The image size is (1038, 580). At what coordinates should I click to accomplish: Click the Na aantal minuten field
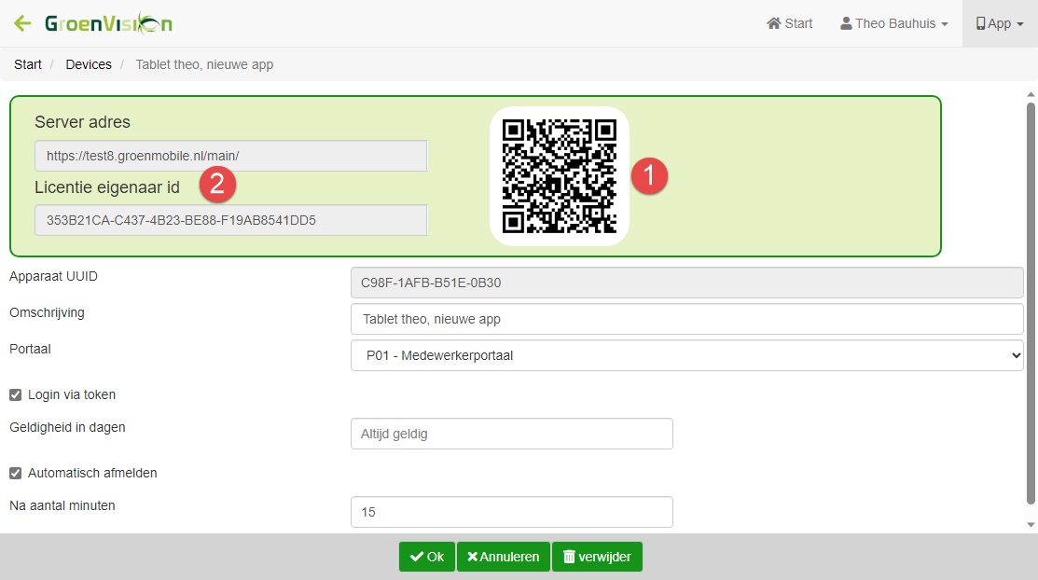point(511,512)
